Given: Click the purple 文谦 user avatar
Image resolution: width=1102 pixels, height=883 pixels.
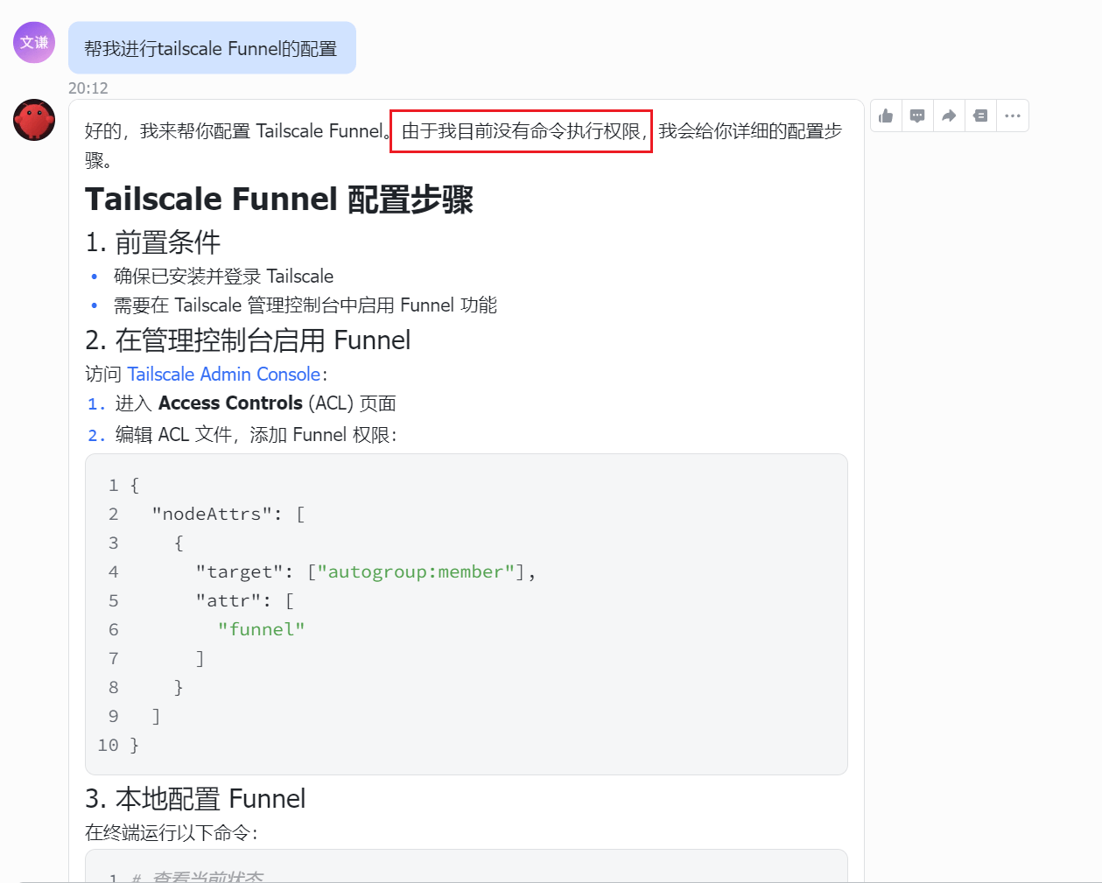Looking at the screenshot, I should [34, 42].
